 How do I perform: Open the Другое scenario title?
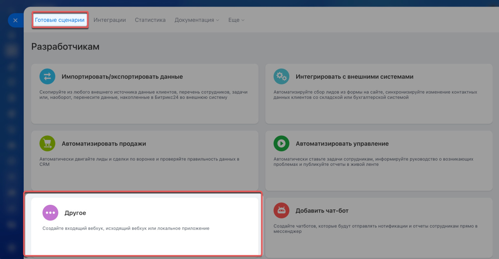point(75,213)
